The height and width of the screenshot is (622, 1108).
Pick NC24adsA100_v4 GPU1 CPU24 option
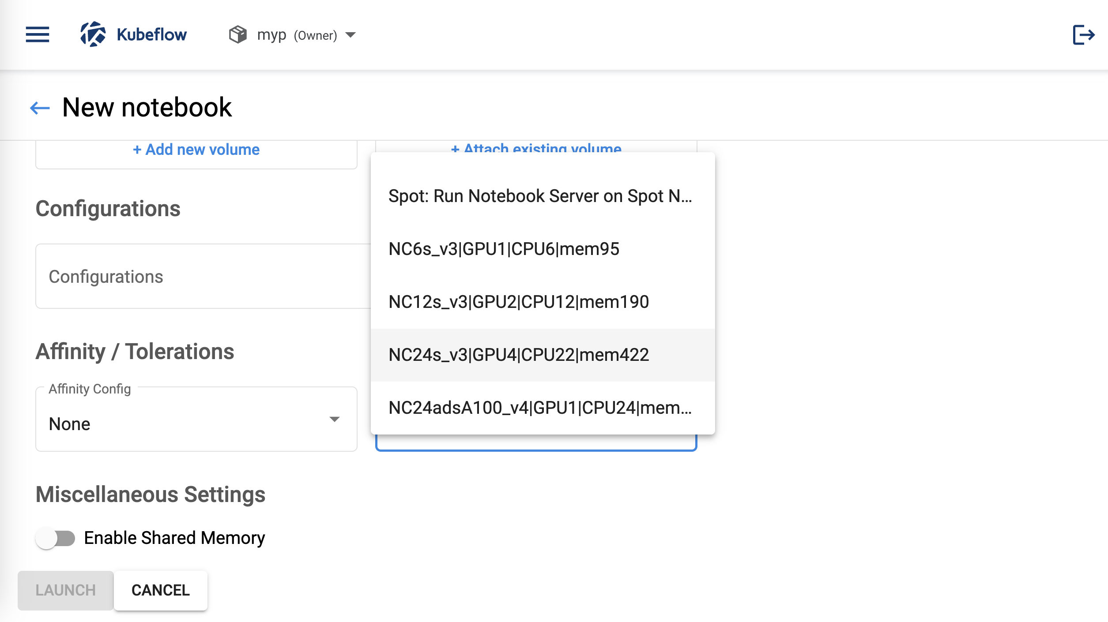tap(540, 408)
